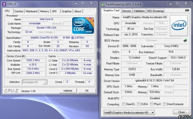
Task: Click the Bus Width value 128 Bit
Action: tap(176, 69)
